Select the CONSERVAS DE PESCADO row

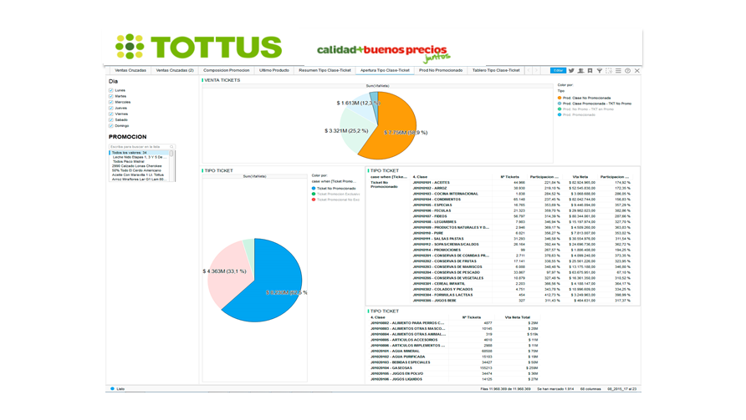pyautogui.click(x=521, y=273)
